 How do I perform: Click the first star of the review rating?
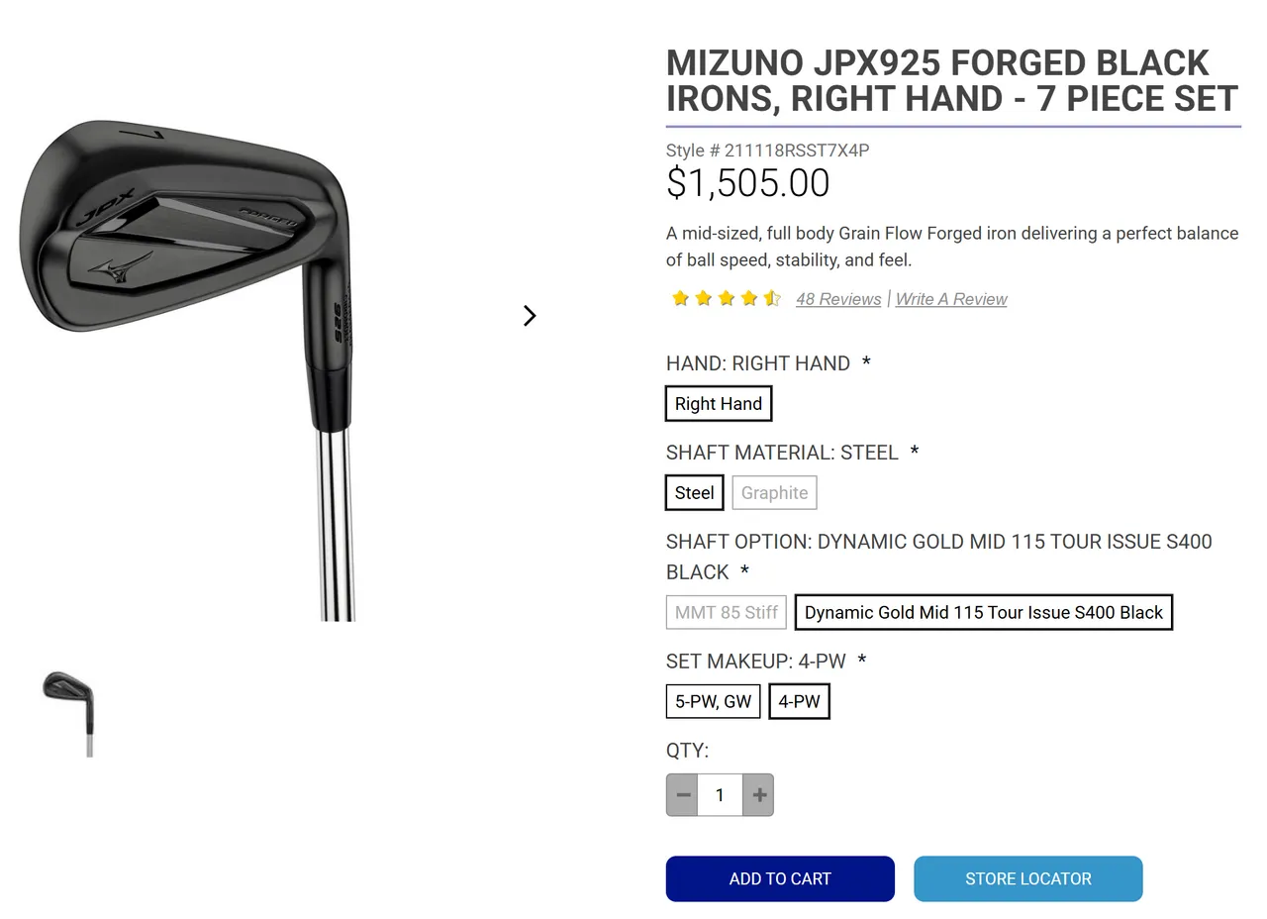coord(680,298)
